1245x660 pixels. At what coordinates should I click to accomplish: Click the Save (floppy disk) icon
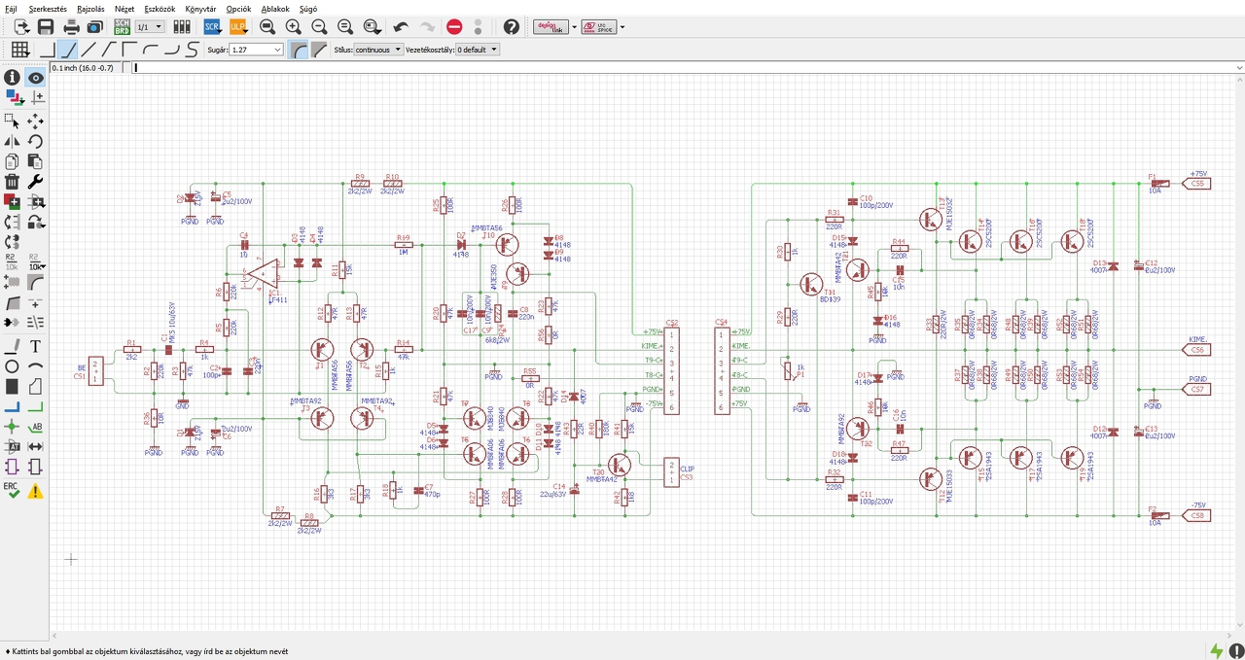pyautogui.click(x=46, y=27)
